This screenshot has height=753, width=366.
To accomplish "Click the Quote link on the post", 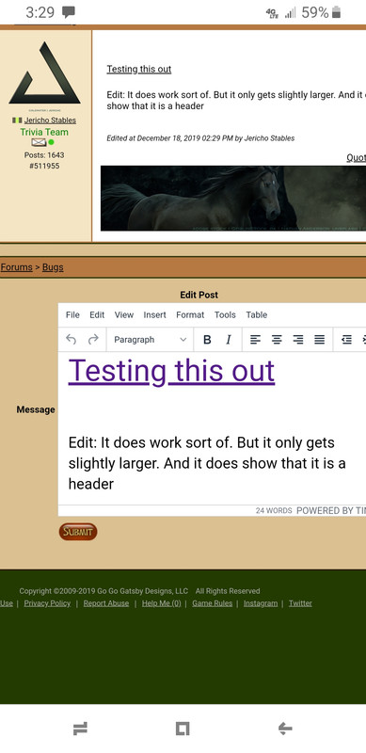I will point(356,157).
